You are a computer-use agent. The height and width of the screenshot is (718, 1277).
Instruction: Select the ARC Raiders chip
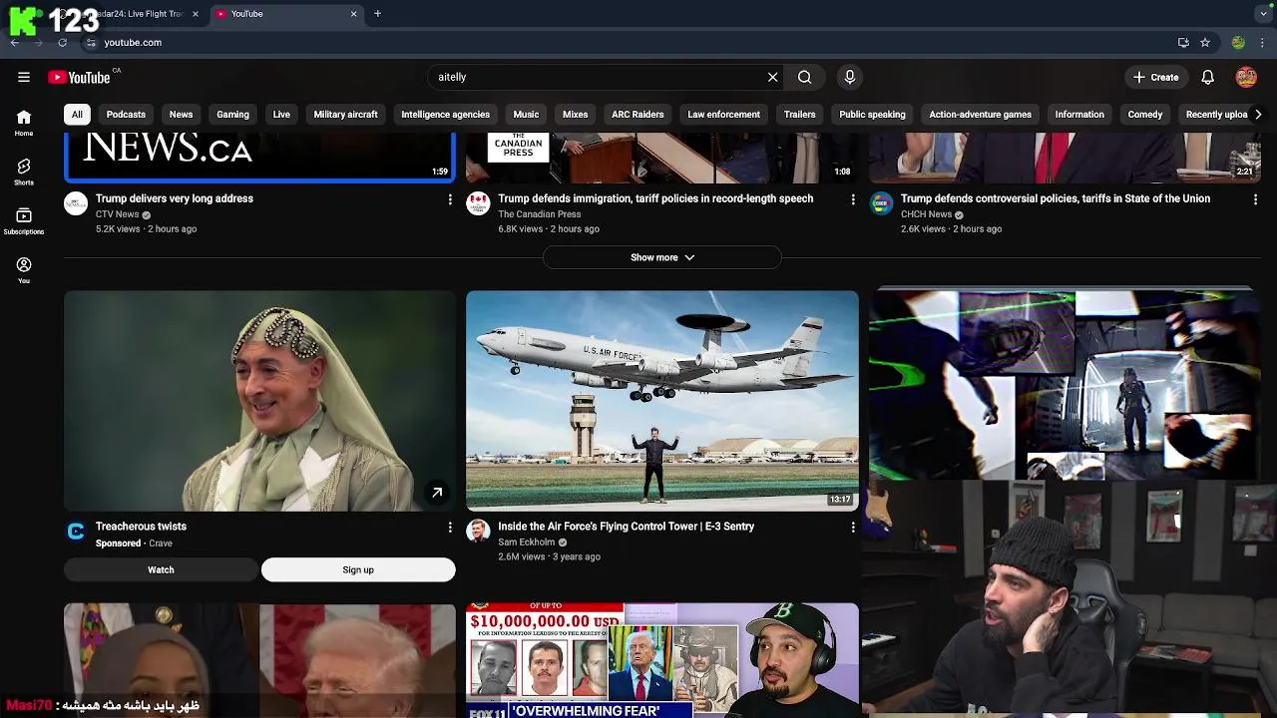coord(638,115)
